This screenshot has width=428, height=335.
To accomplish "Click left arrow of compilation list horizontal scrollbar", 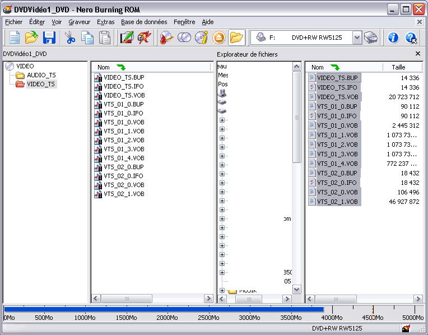I will coord(96,299).
